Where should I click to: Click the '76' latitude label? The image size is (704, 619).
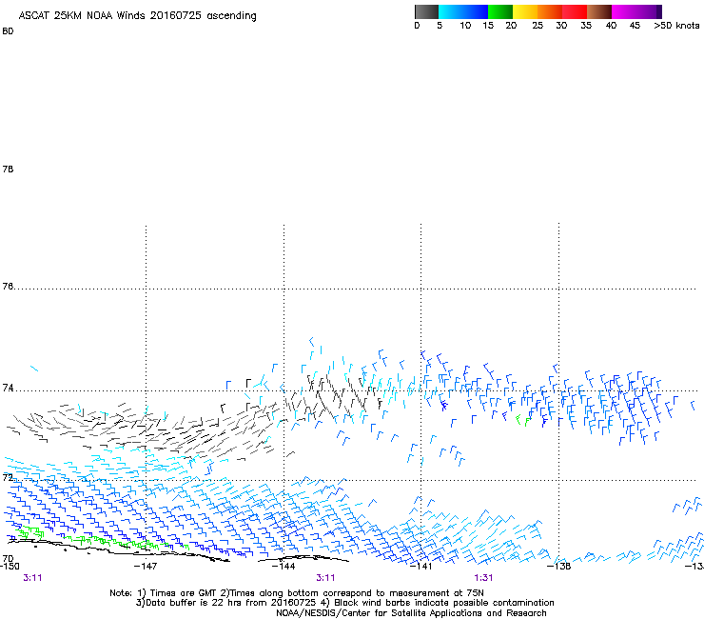(x=8, y=286)
